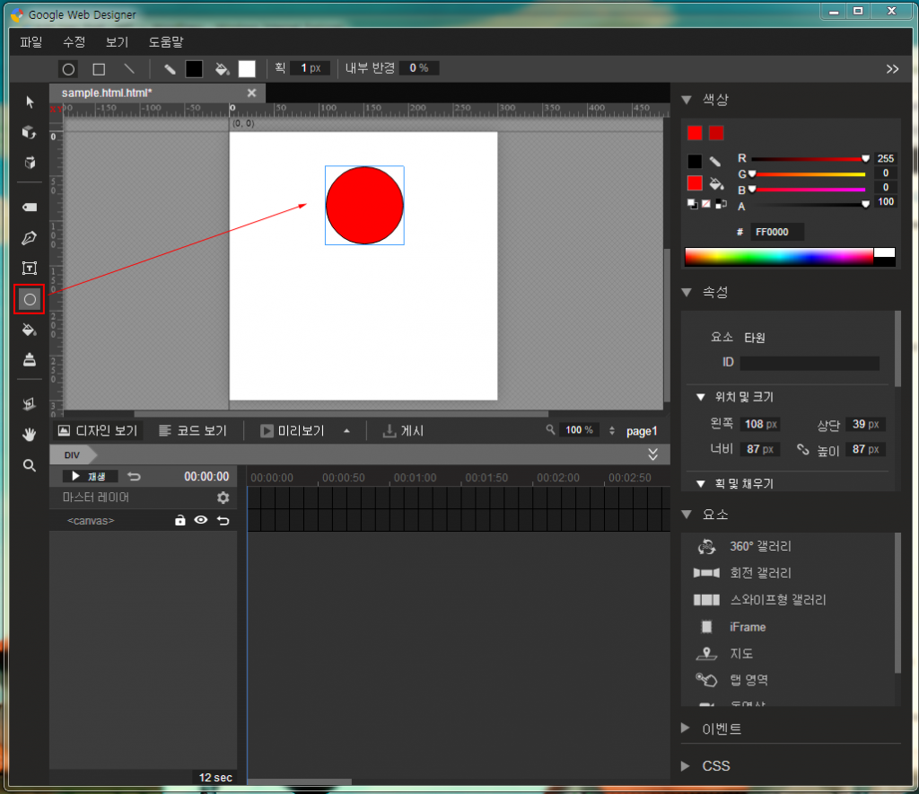This screenshot has width=919, height=794.
Task: Open the 도움말 menu
Action: [166, 42]
